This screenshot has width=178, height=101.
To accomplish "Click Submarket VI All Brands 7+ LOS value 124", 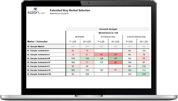I will [x=73, y=70].
